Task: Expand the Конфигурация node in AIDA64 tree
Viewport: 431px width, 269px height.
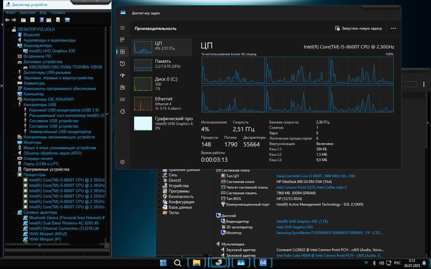Action: (160, 202)
